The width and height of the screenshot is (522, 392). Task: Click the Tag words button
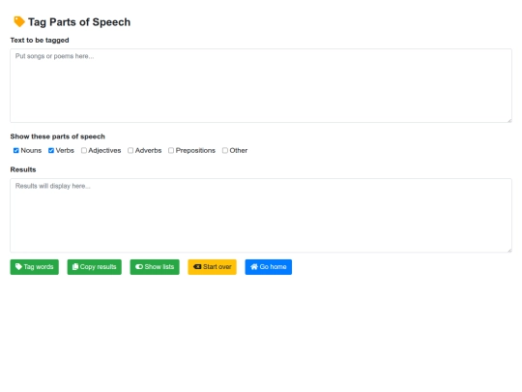pyautogui.click(x=34, y=267)
